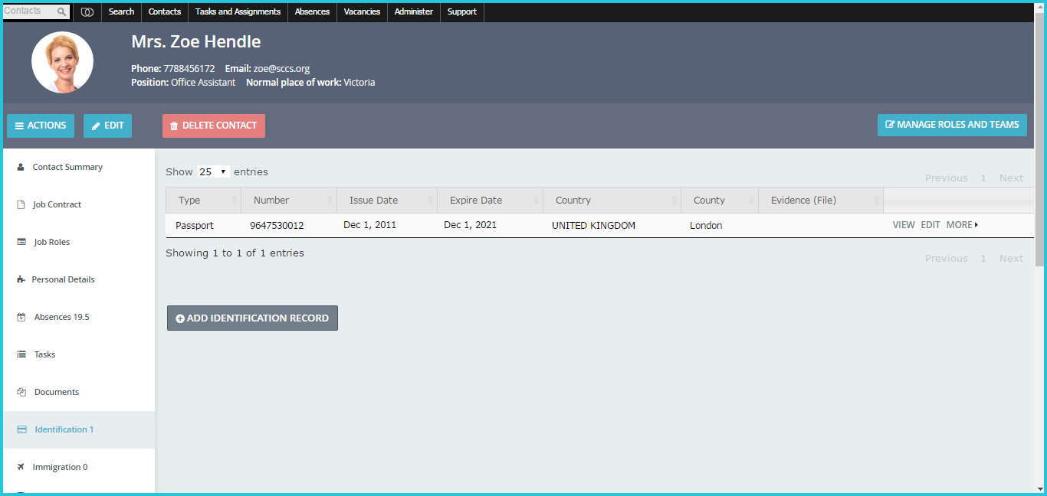Expand More options on Passport row
The image size is (1047, 496).
(x=962, y=225)
